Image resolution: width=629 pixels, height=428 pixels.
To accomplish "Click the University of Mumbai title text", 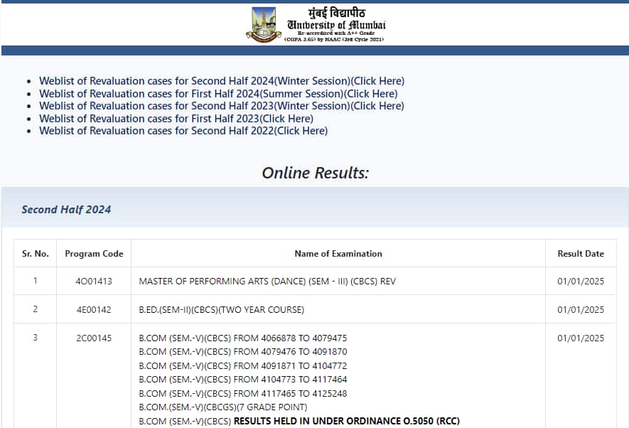I will pos(336,25).
